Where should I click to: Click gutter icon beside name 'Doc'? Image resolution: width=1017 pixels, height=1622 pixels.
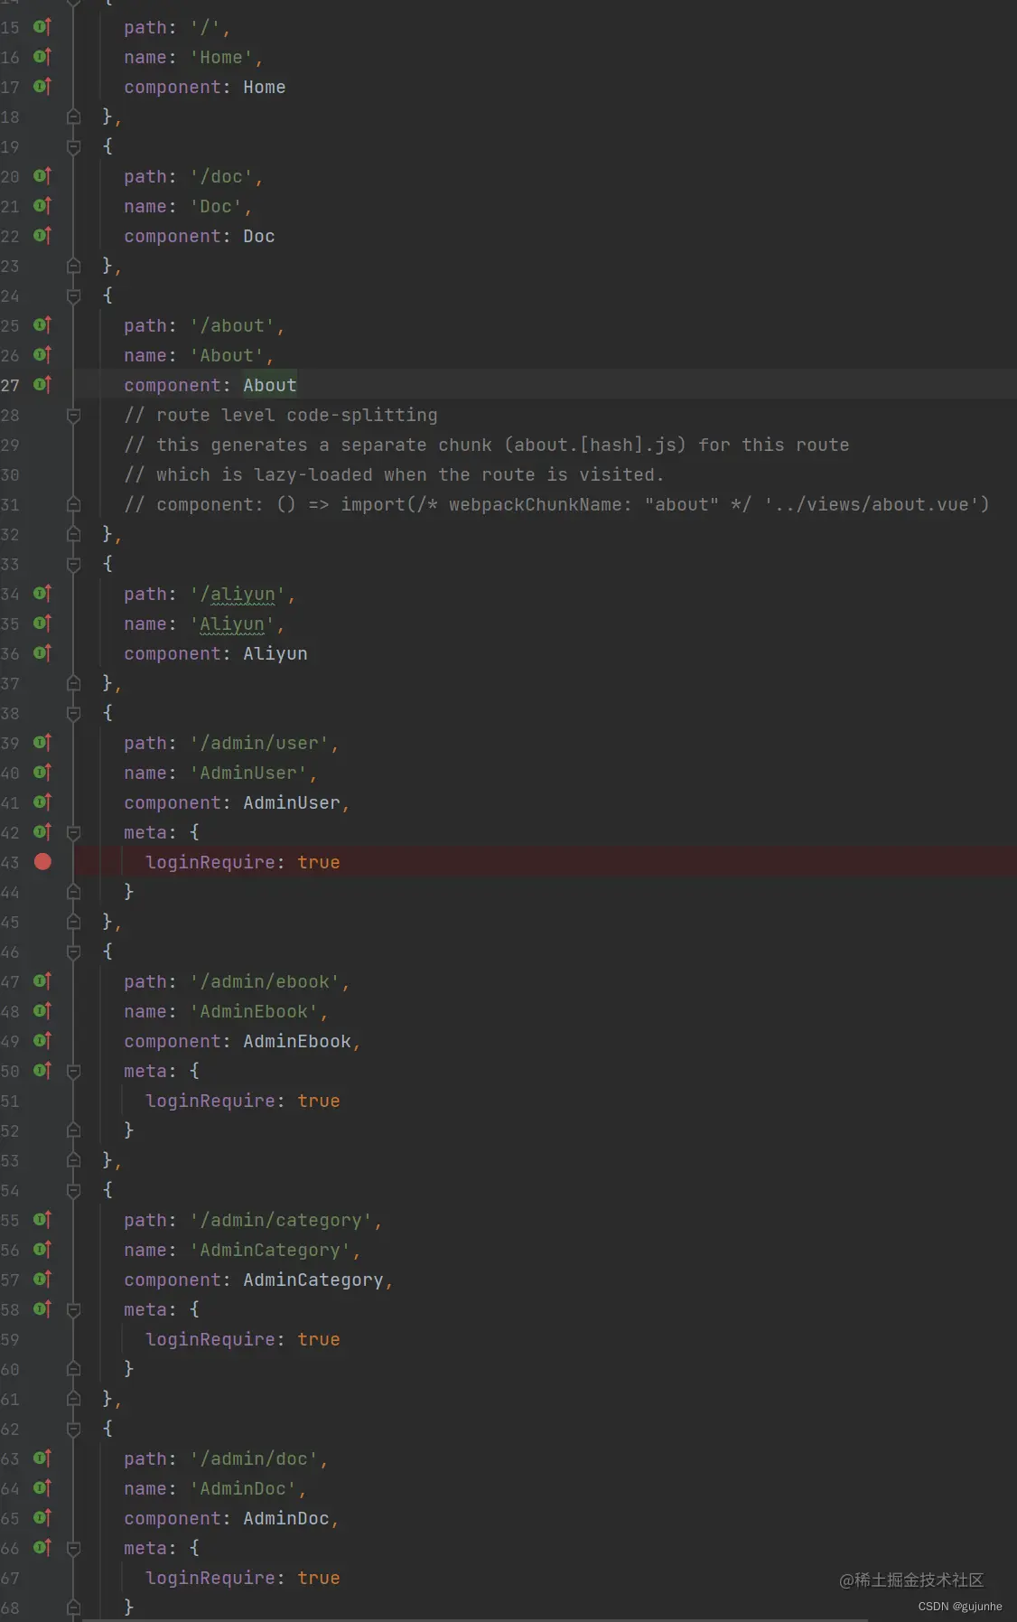tap(42, 206)
